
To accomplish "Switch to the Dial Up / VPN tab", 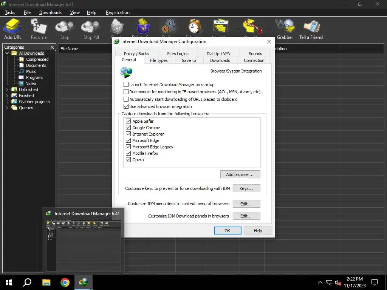I will 218,54.
